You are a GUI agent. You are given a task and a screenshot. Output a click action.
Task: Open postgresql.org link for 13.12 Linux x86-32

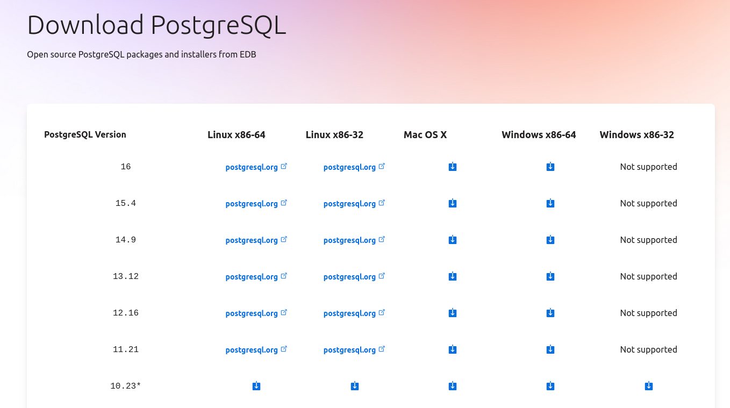click(354, 277)
